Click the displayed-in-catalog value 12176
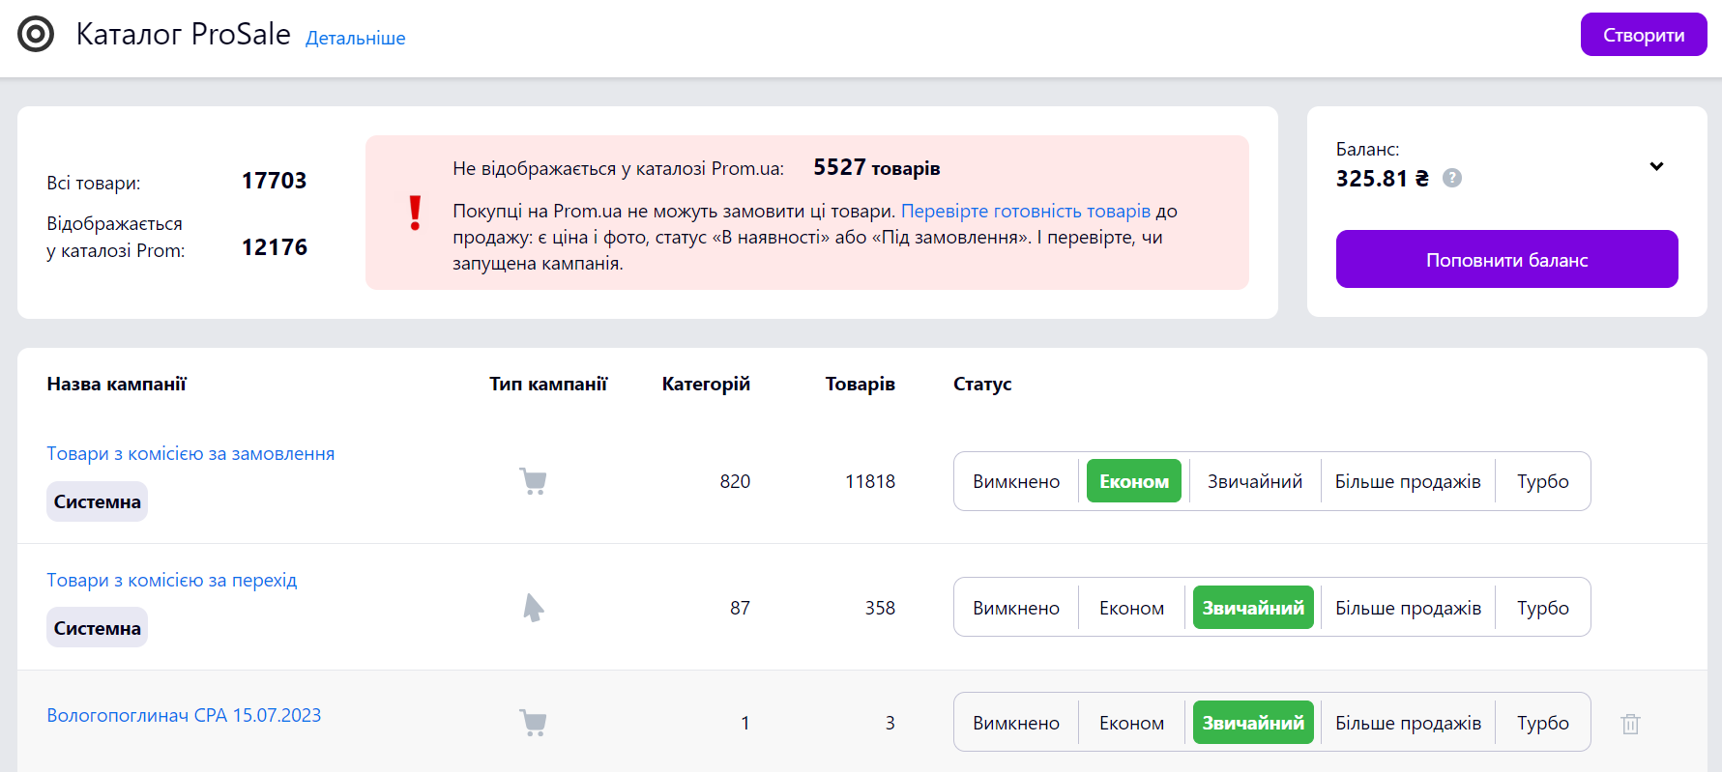Screen dimensions: 1722x772 274,247
